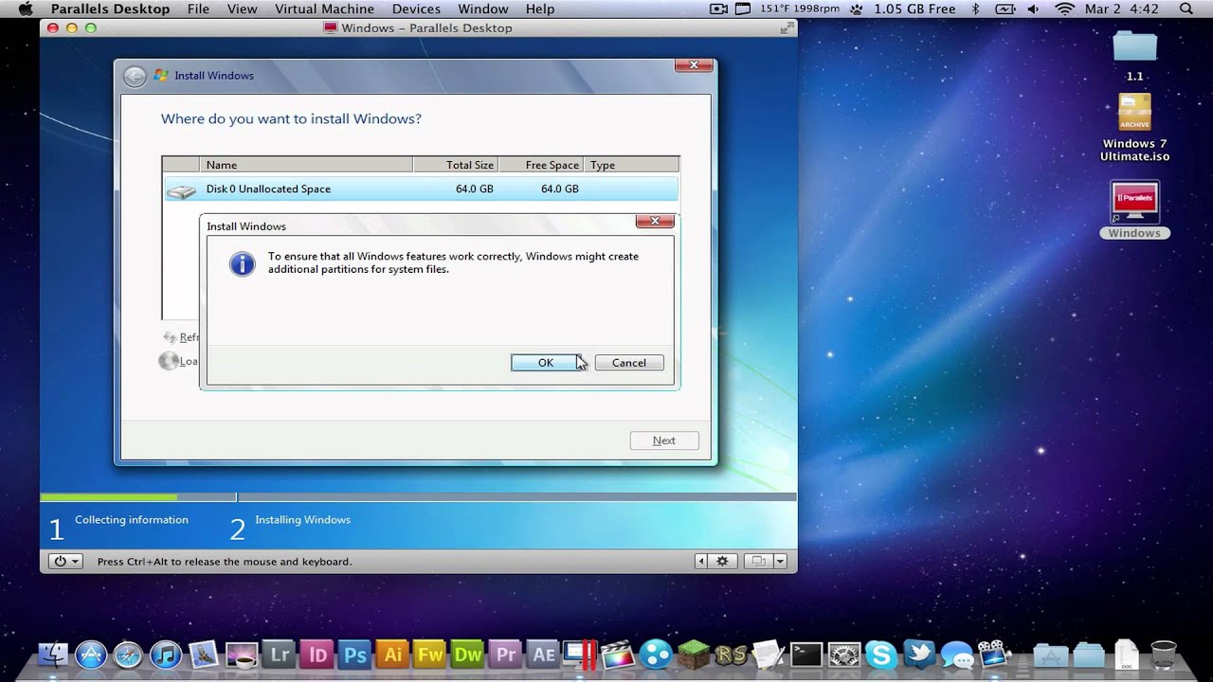Screen dimensions: 1213x682
Task: Open System Preferences from the dock
Action: [843, 655]
